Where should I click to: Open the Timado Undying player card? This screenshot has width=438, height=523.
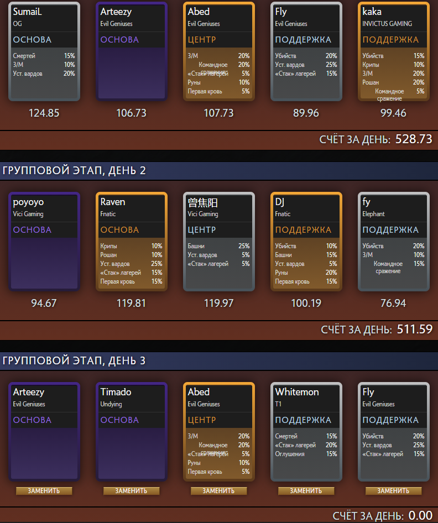pos(132,432)
